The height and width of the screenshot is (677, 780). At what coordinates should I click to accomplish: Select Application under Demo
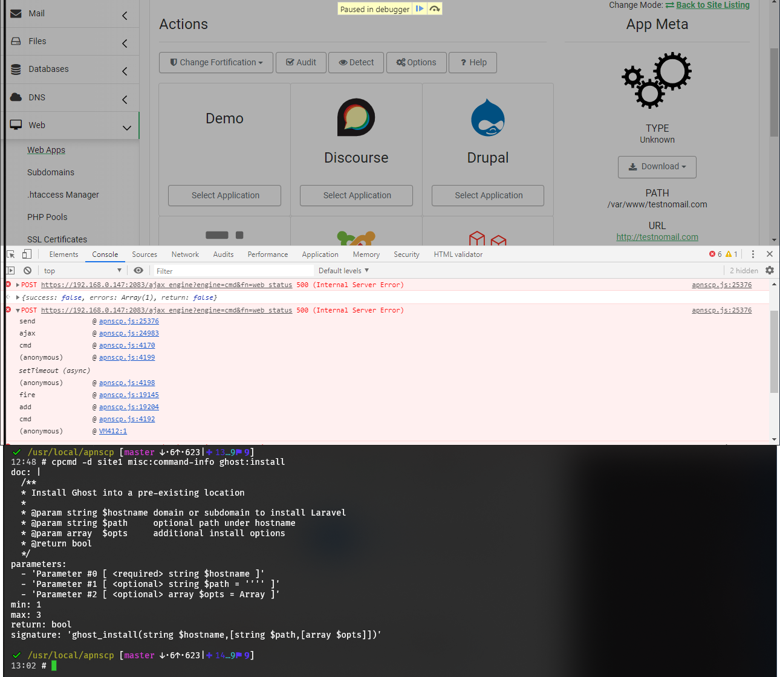[x=224, y=195]
